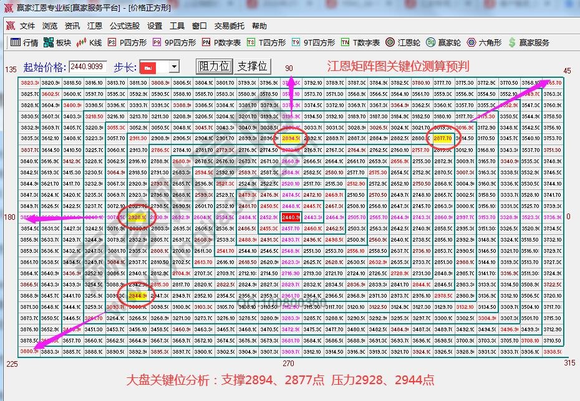This screenshot has height=401, width=580.
Task: Open the 江恩 menu
Action: click(x=95, y=26)
